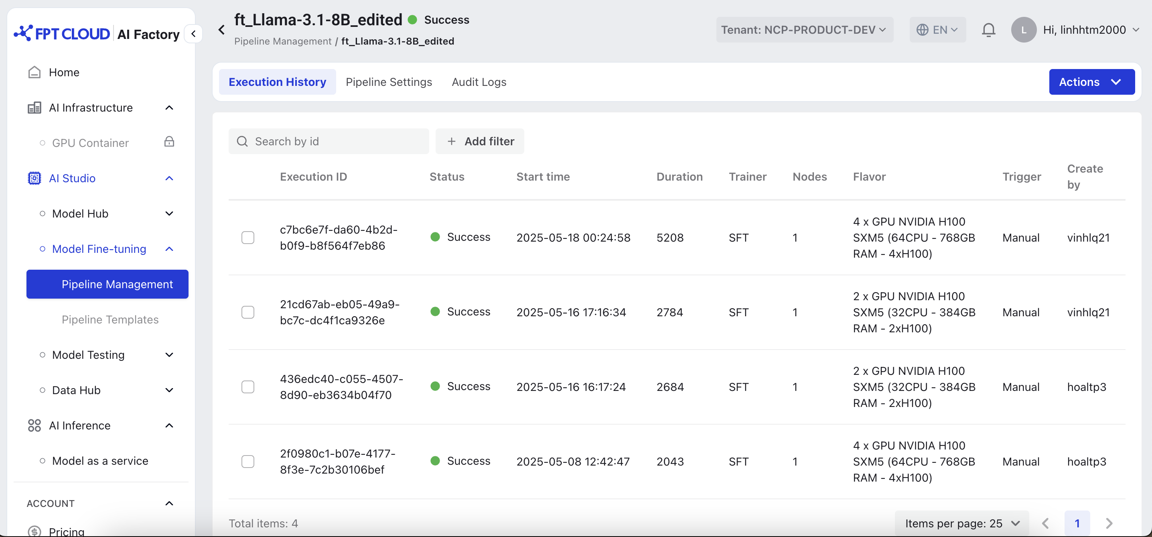Collapse Model Fine-tuning chevron
Viewport: 1152px width, 537px height.
click(169, 249)
